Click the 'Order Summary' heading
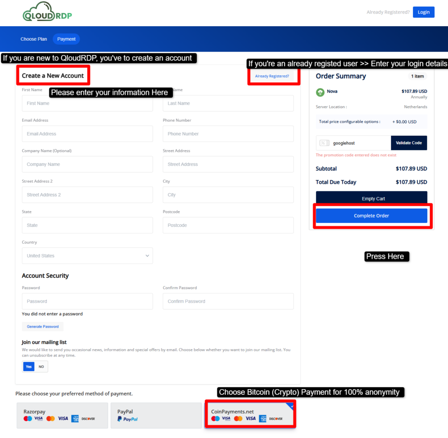This screenshot has width=448, height=438. pyautogui.click(x=340, y=76)
